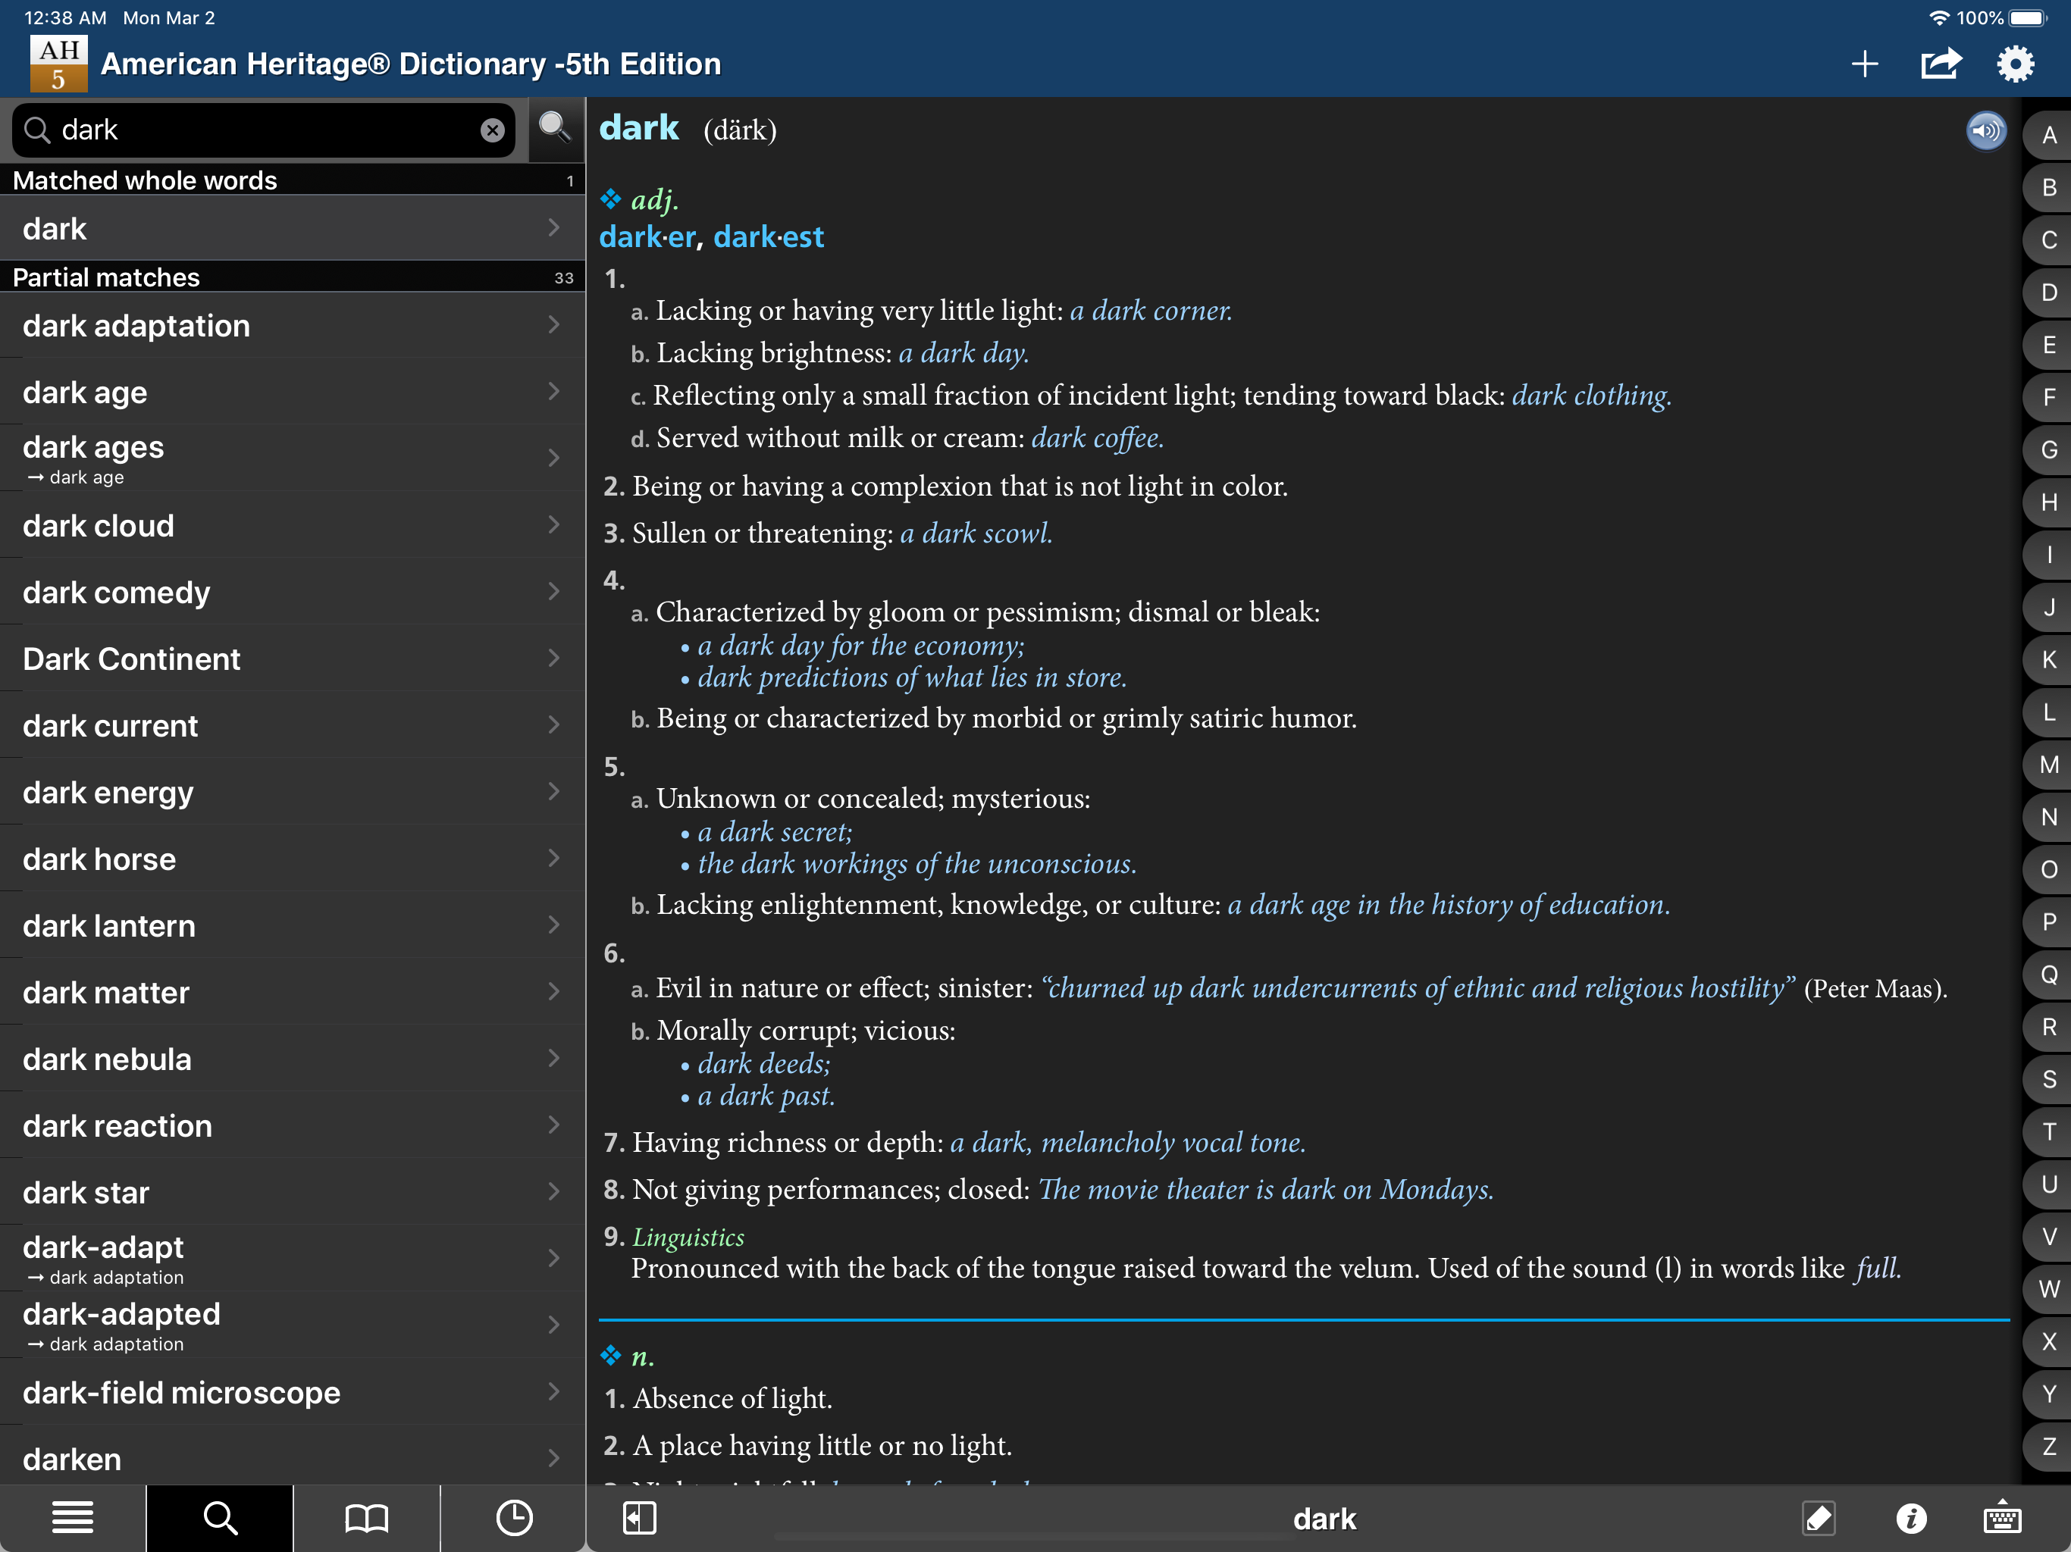Tap the plus icon in the header

(x=1864, y=64)
